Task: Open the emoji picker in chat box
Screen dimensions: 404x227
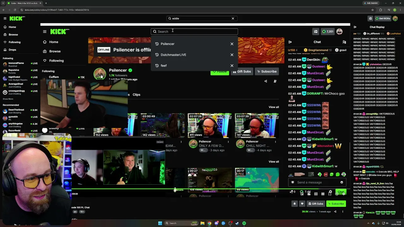Action: [x=342, y=182]
